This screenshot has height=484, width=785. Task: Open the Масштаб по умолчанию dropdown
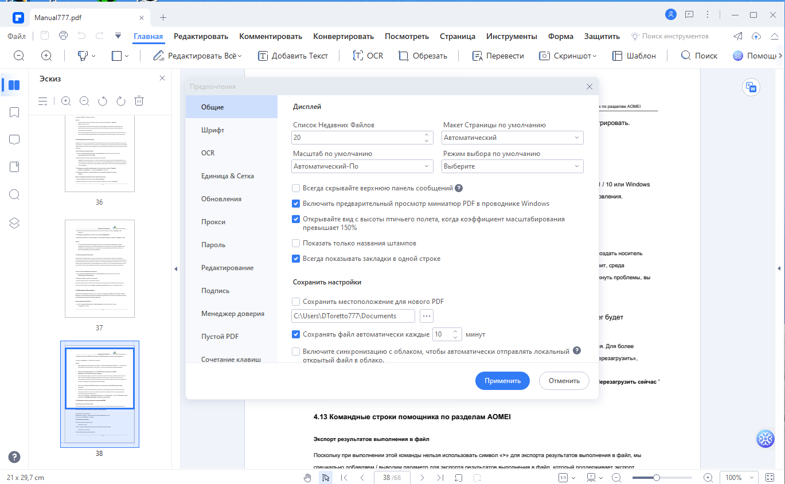(362, 166)
